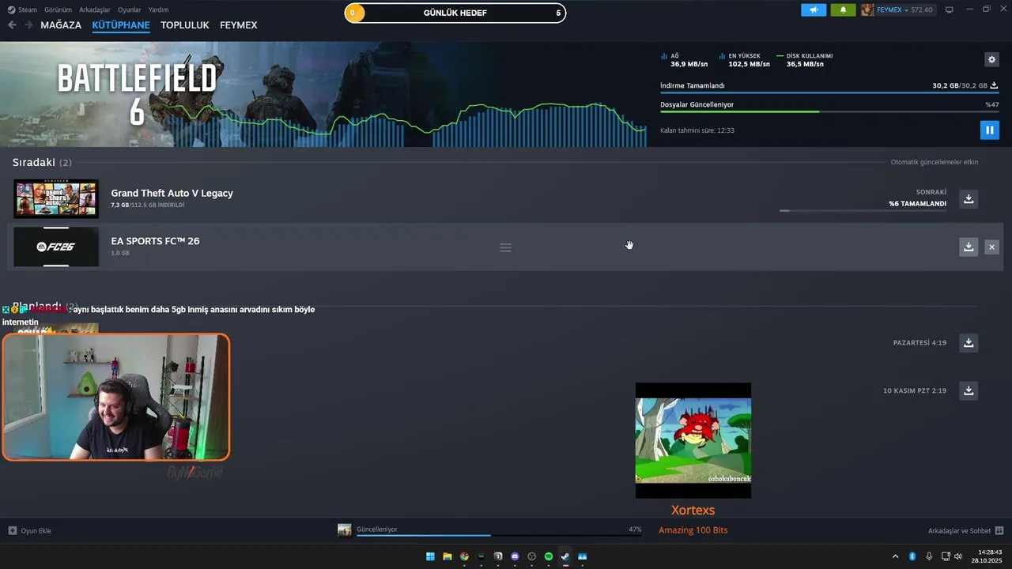
Task: Go back with the left arrow
Action: (x=12, y=25)
